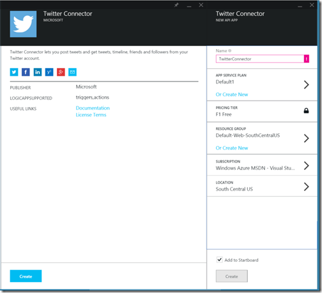This screenshot has height=293, width=322.
Task: Click Default-Web-SouthCentralUS resource group
Action: 248,136
